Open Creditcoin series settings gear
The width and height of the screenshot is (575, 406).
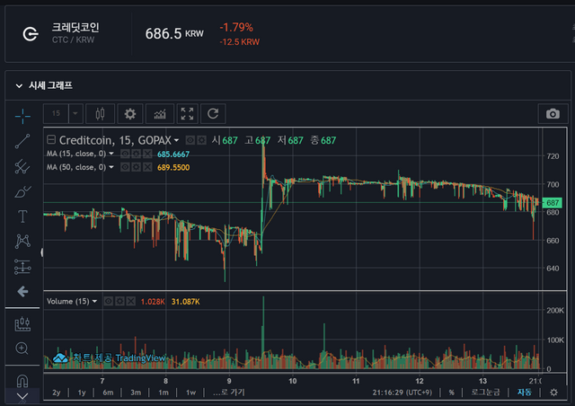point(201,140)
